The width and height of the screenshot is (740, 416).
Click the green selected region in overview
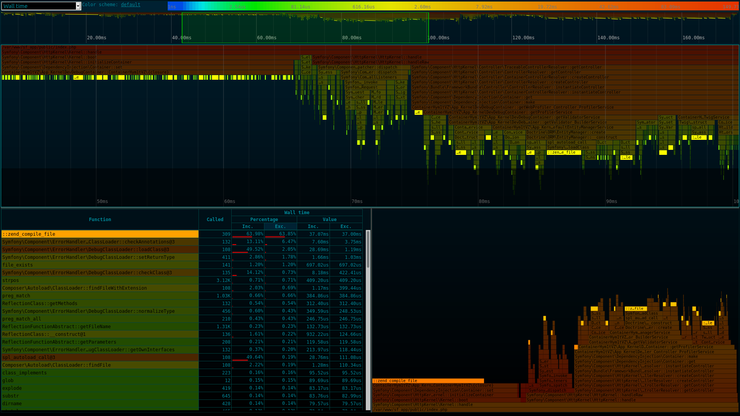pyautogui.click(x=304, y=28)
